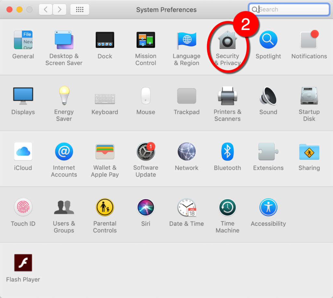This screenshot has height=298, width=333.
Task: Select the Touch ID pane
Action: (x=23, y=208)
